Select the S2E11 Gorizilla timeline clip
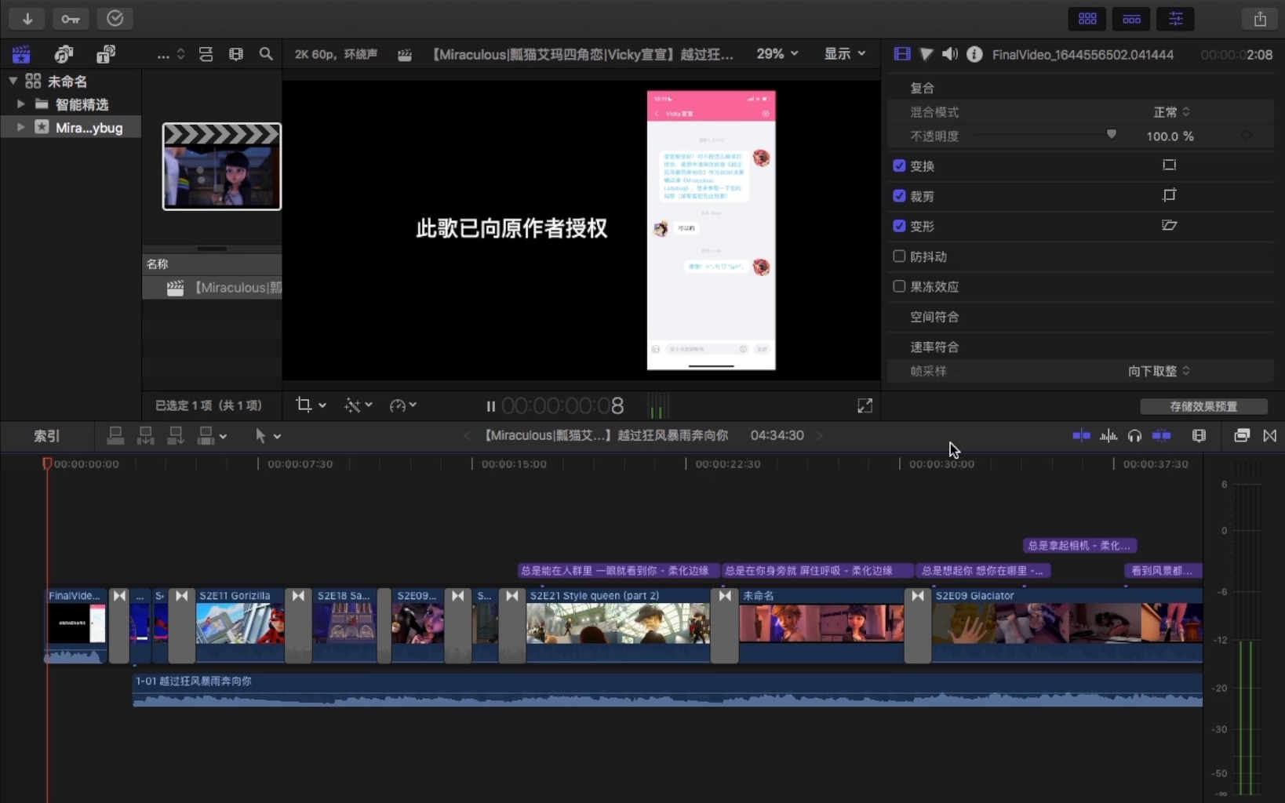1285x803 pixels. (x=239, y=625)
